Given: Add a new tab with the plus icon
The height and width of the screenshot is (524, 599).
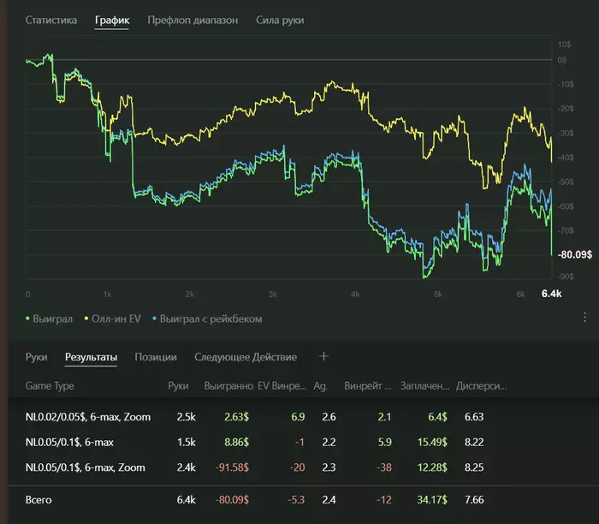Looking at the screenshot, I should pyautogui.click(x=323, y=356).
